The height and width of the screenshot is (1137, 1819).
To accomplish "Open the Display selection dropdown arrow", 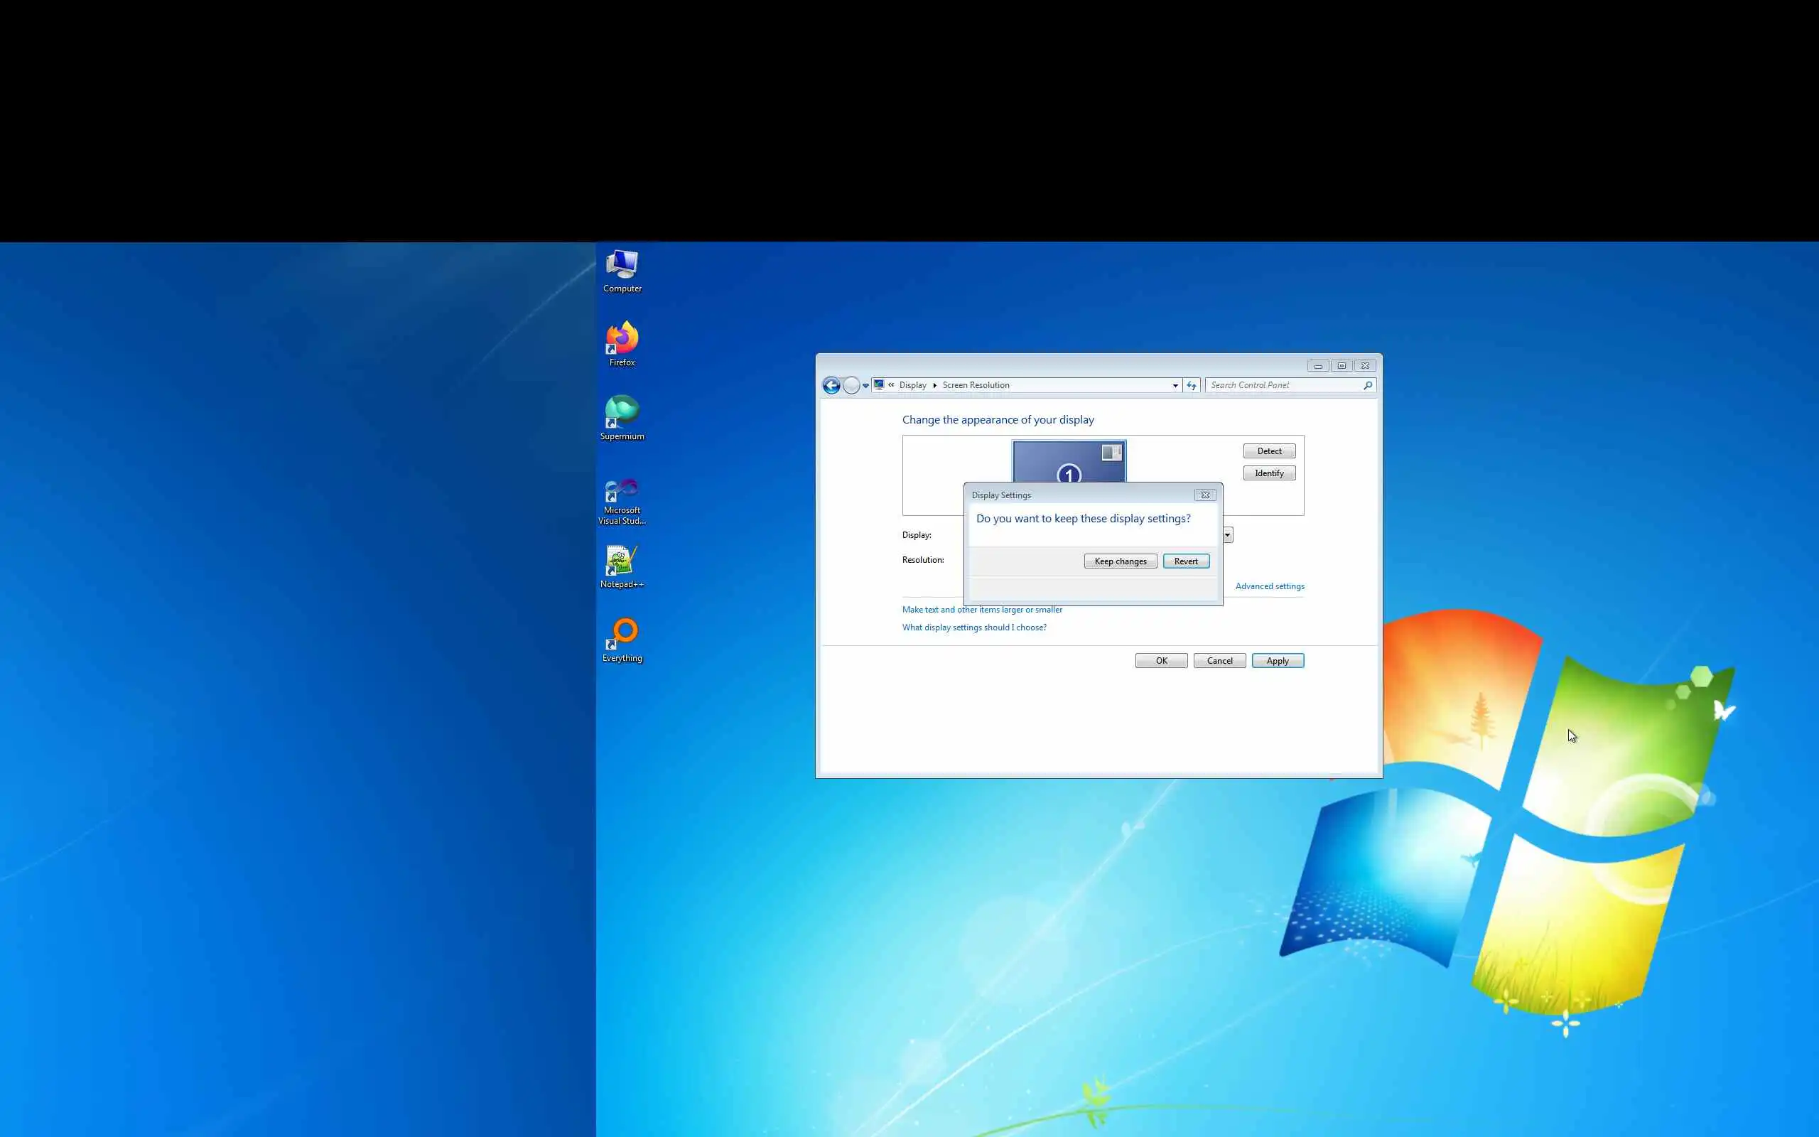I will pos(1227,534).
